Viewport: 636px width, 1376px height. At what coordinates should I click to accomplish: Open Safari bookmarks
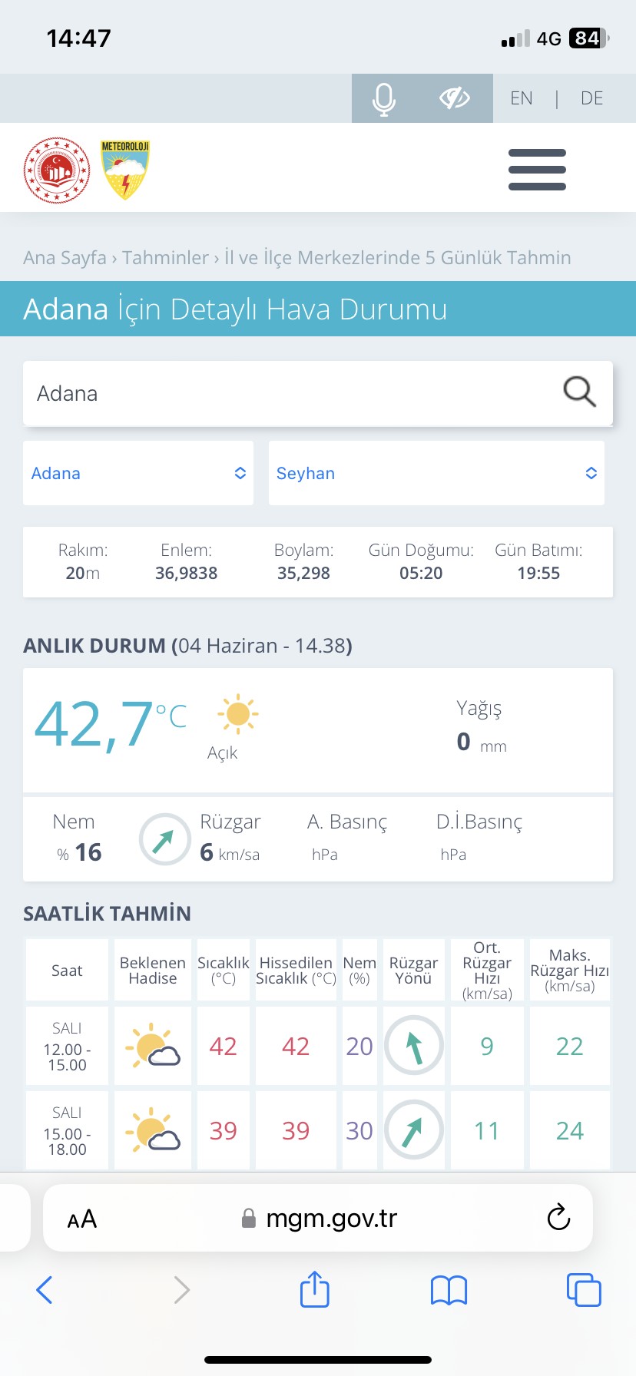(449, 1290)
